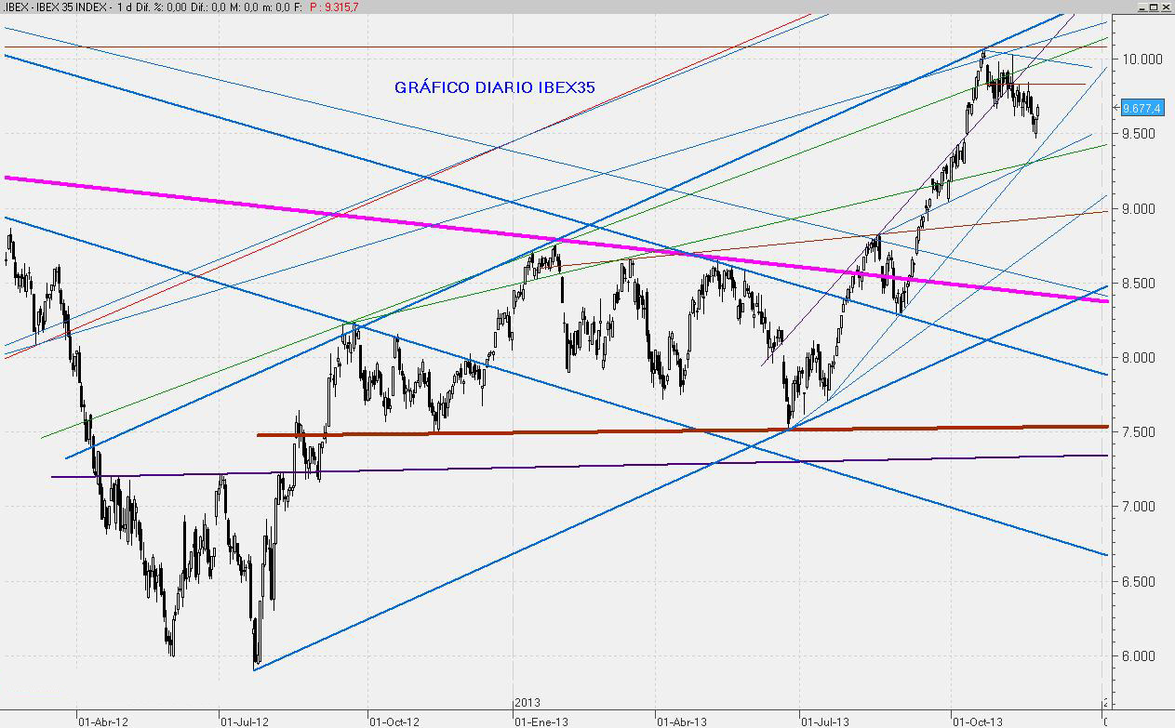Click the 9.000 price axis label

point(1142,208)
